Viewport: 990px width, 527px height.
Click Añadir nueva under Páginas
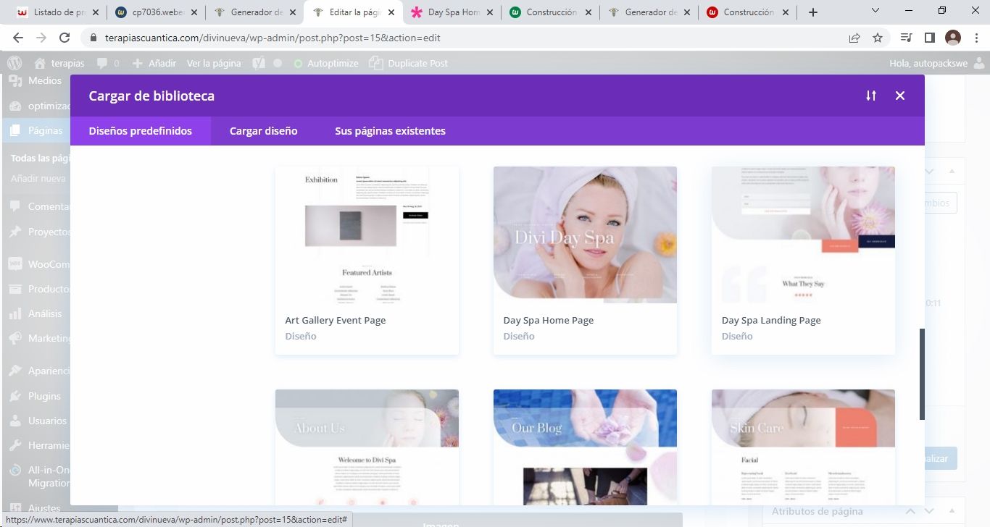(38, 178)
